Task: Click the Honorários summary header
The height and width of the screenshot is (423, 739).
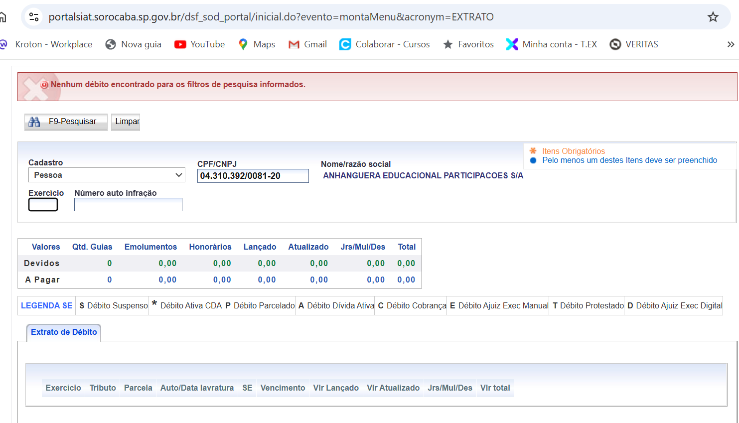Action: click(x=210, y=247)
